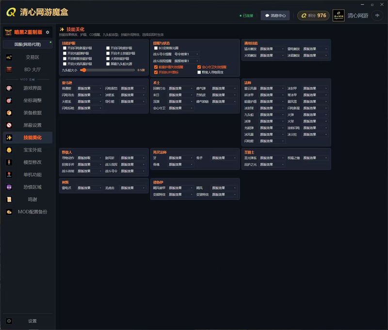Open 火球 dropdown under 法师
The width and height of the screenshot is (388, 330).
point(315,122)
